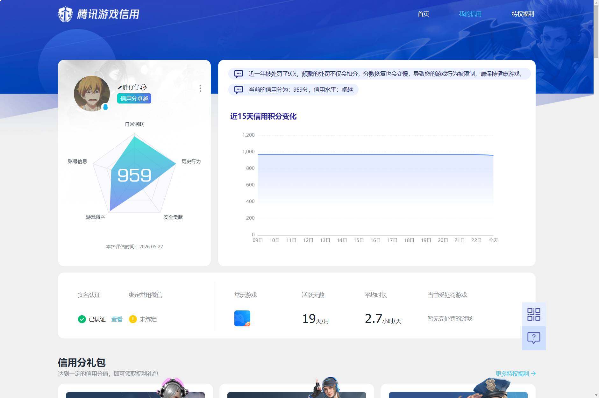
Task: Click the 09日 marker on chart axis
Action: pos(258,240)
